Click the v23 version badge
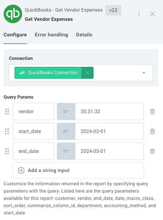This screenshot has height=220, width=163. (x=113, y=10)
